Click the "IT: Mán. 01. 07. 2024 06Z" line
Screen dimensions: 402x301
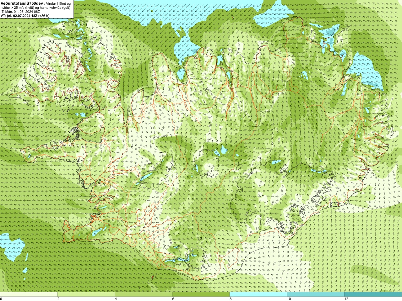click(20, 12)
